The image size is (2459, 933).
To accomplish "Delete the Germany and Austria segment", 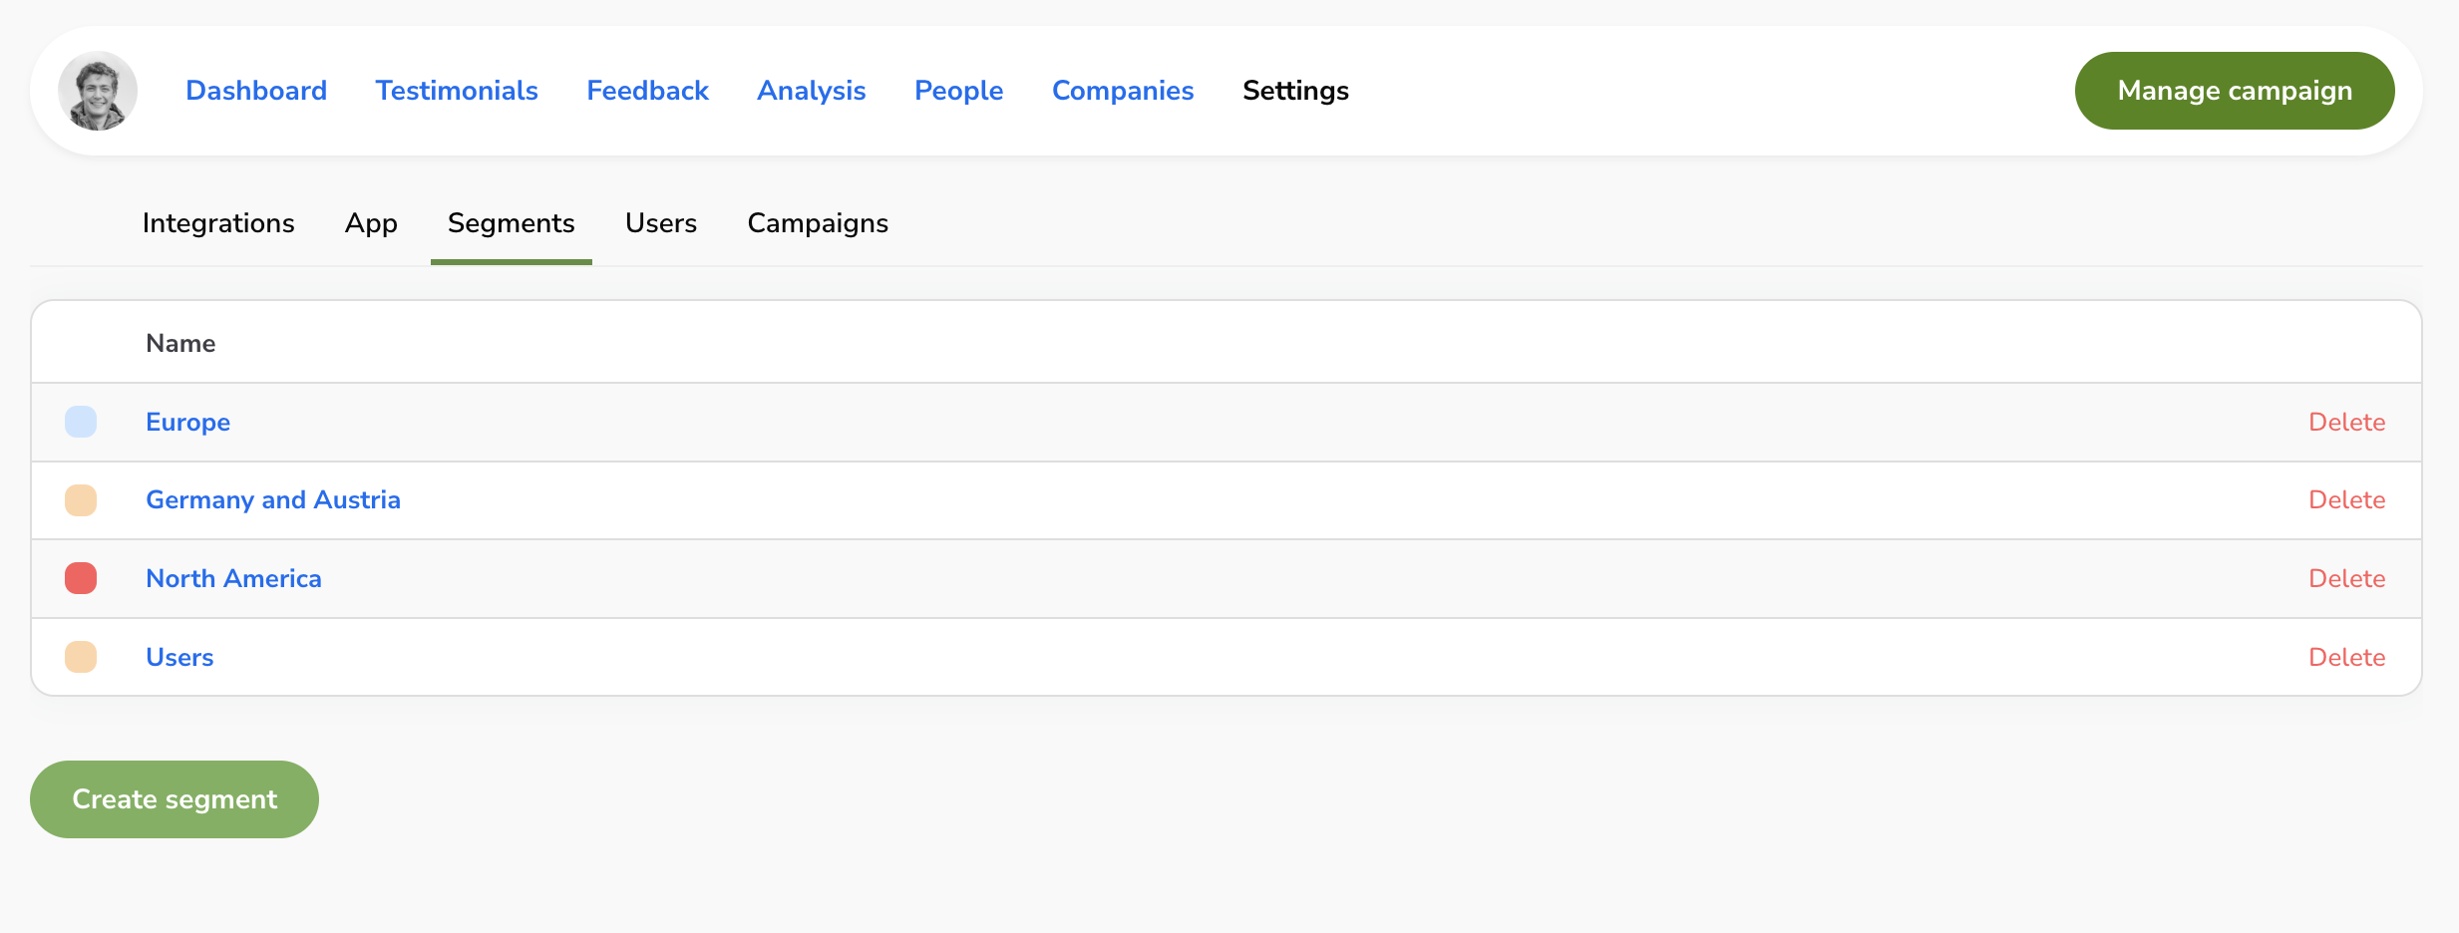I will (x=2346, y=500).
